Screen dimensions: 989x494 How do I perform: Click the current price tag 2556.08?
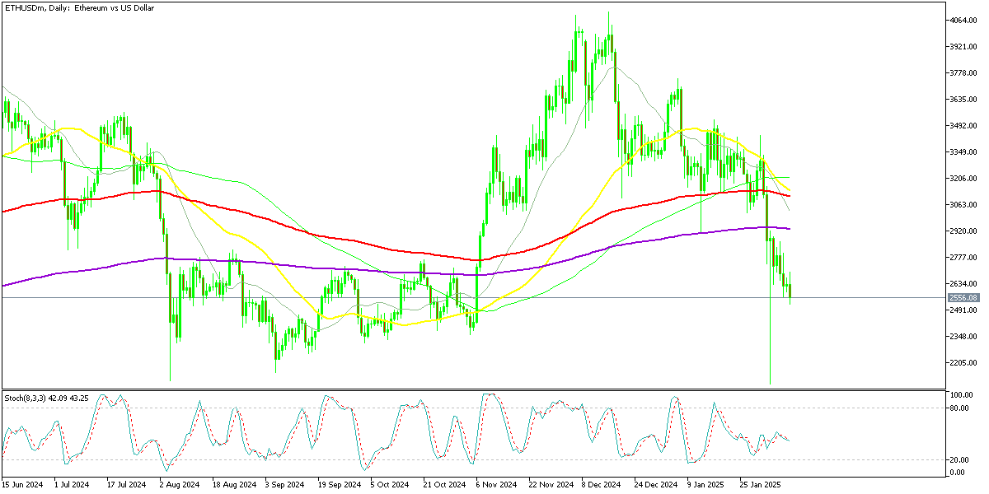pyautogui.click(x=963, y=297)
